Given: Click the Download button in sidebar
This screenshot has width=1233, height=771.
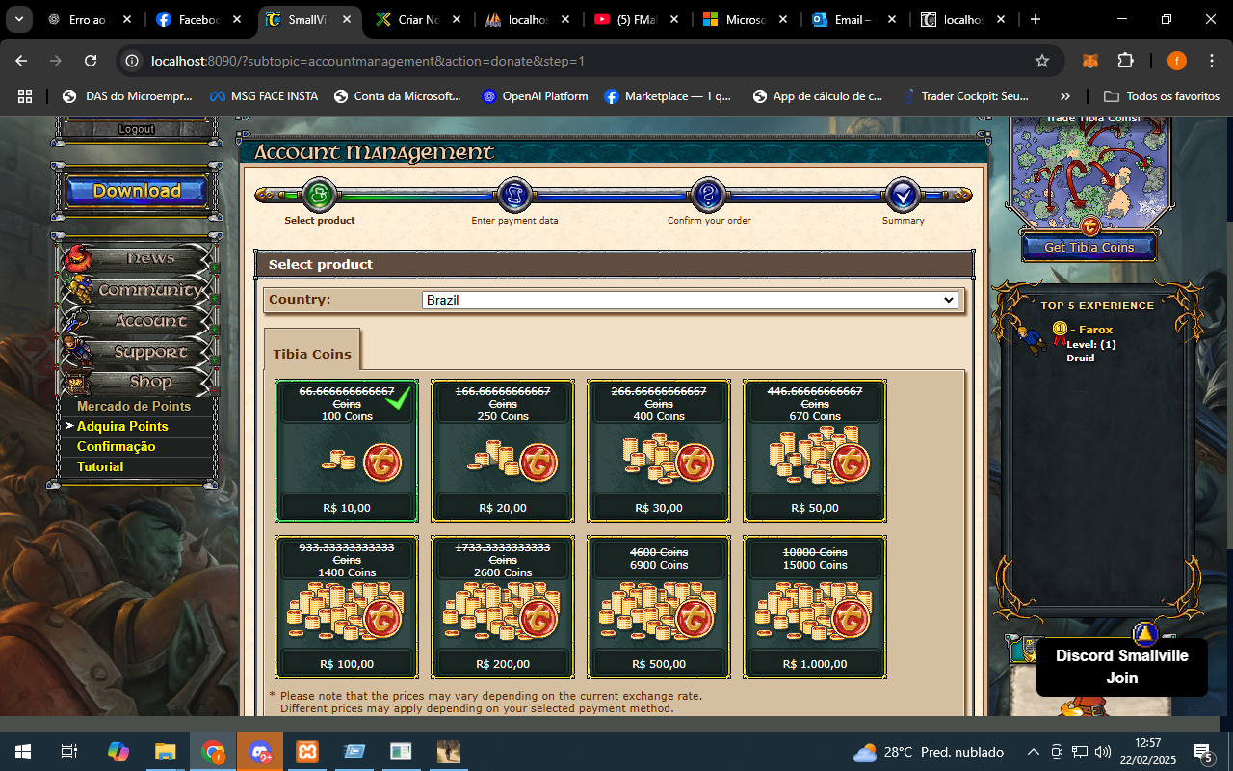Looking at the screenshot, I should (137, 191).
